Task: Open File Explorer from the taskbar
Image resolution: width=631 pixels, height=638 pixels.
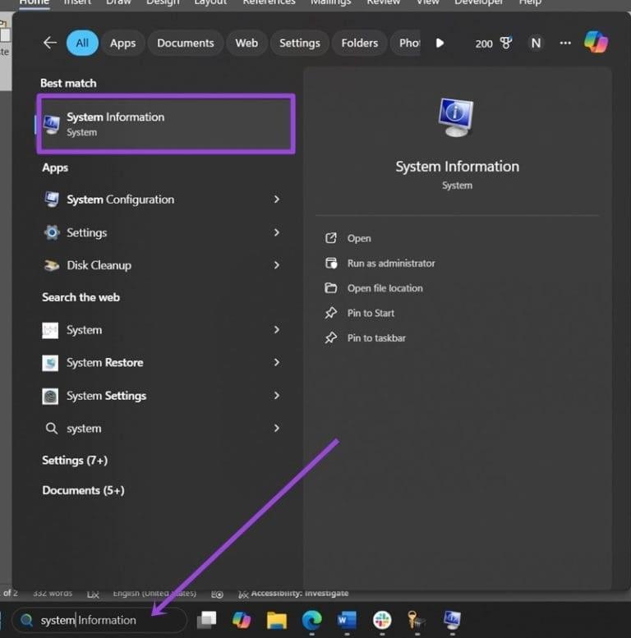Action: [x=277, y=621]
